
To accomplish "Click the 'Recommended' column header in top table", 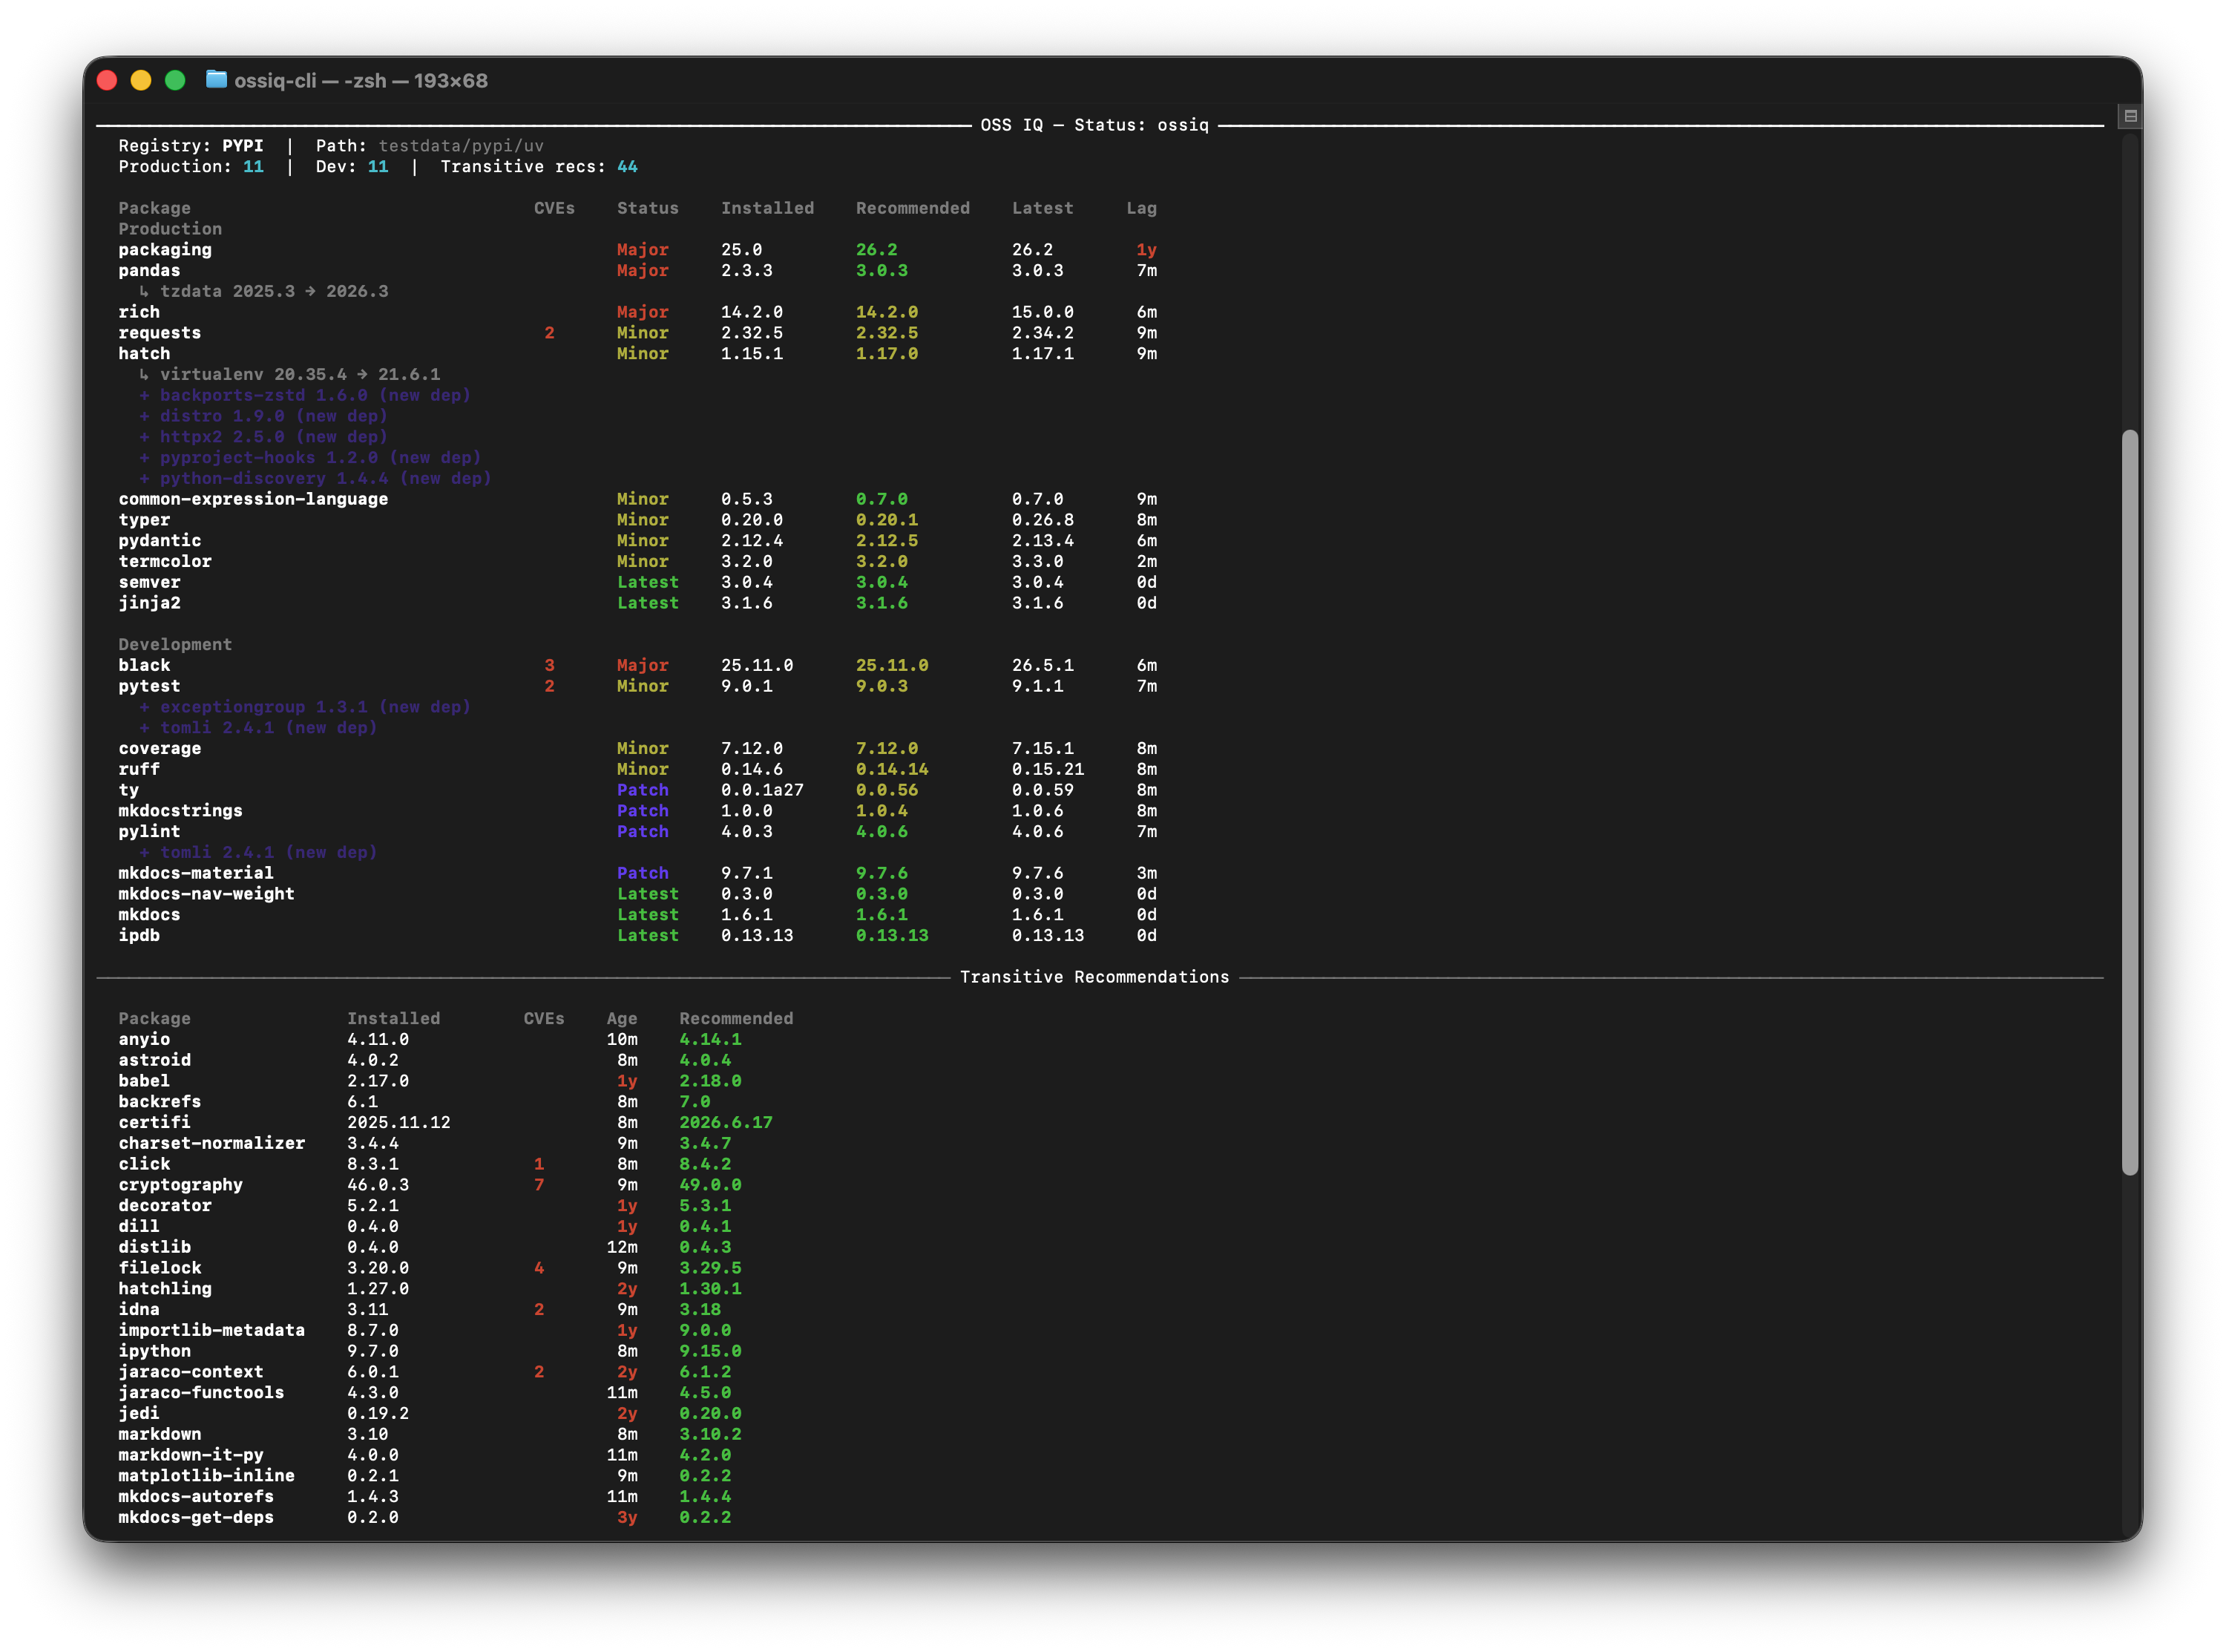I will tap(913, 209).
